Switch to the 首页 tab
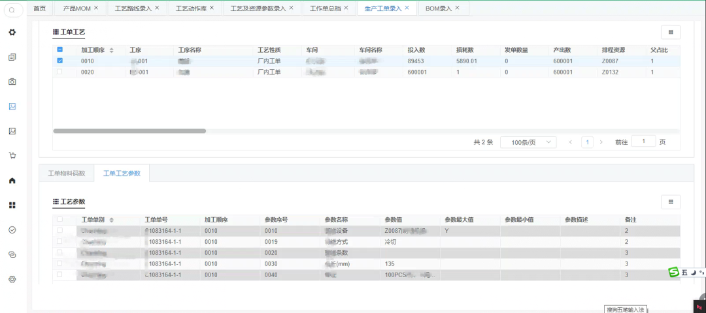Viewport: 706px width, 313px height. (40, 8)
